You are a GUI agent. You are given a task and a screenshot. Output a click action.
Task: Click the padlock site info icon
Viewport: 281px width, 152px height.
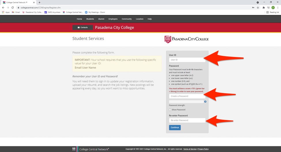click(x=18, y=7)
